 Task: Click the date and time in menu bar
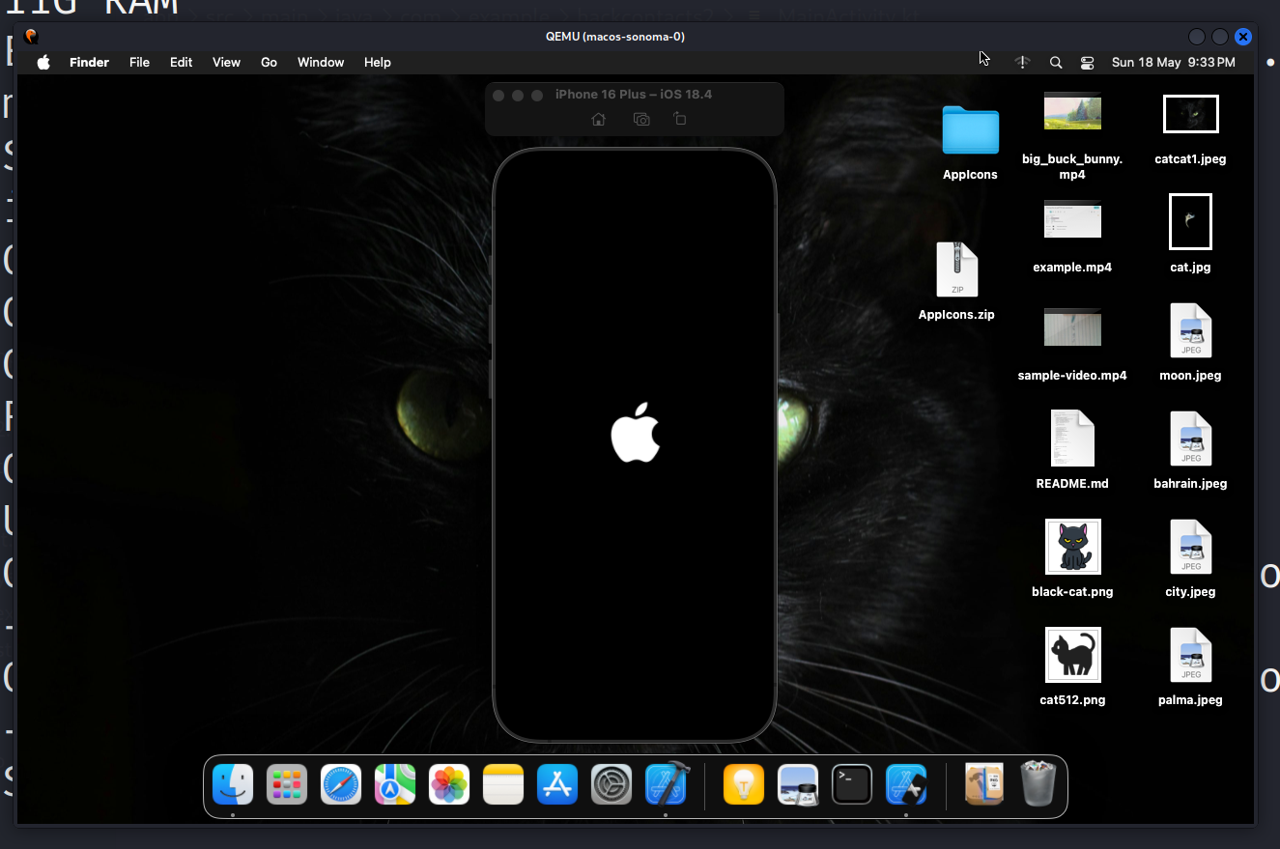click(1174, 62)
